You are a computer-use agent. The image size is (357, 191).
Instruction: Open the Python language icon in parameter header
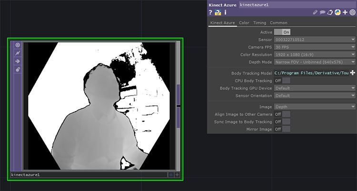[337, 12]
